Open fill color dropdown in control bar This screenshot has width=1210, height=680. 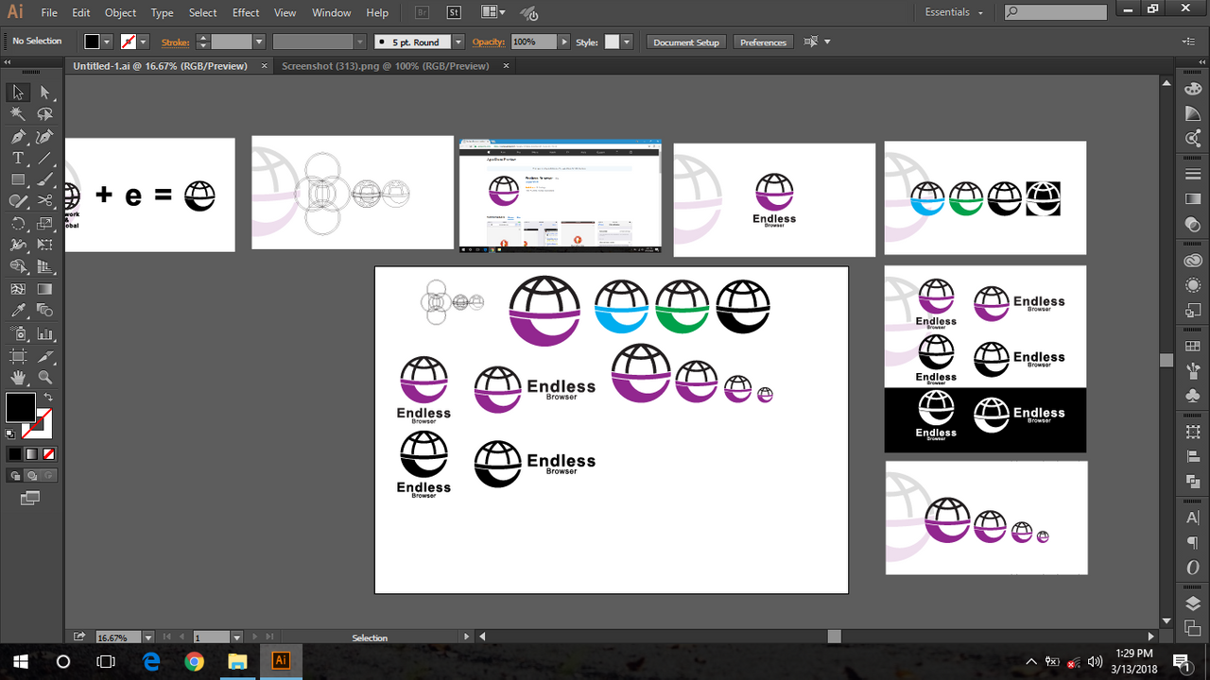coord(107,42)
